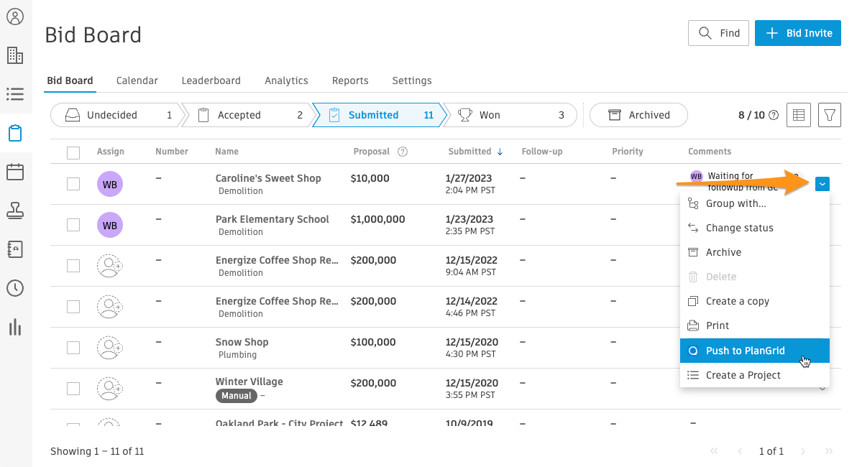857x467 pixels.
Task: Filter by Won status stage
Action: (510, 115)
